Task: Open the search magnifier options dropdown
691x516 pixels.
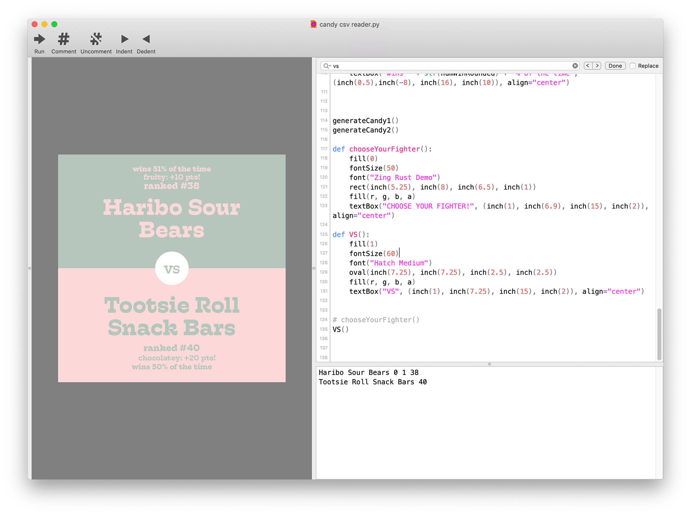Action: 327,66
